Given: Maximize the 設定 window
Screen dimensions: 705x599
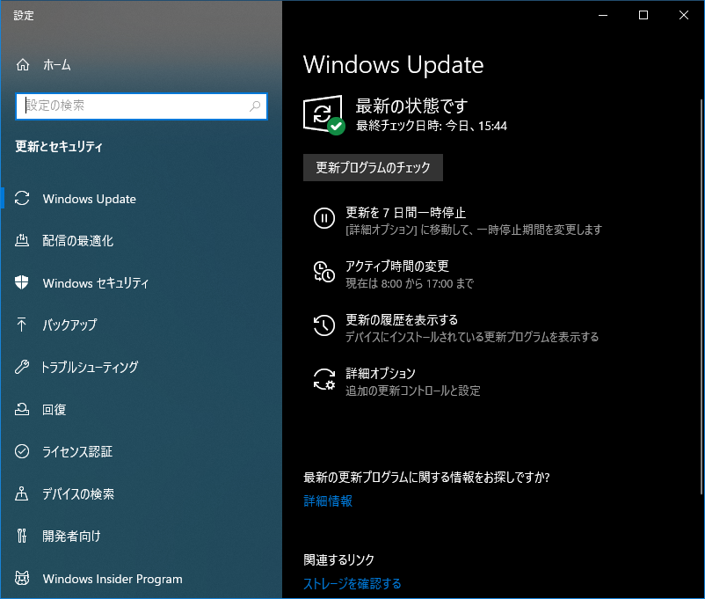Looking at the screenshot, I should coord(643,15).
